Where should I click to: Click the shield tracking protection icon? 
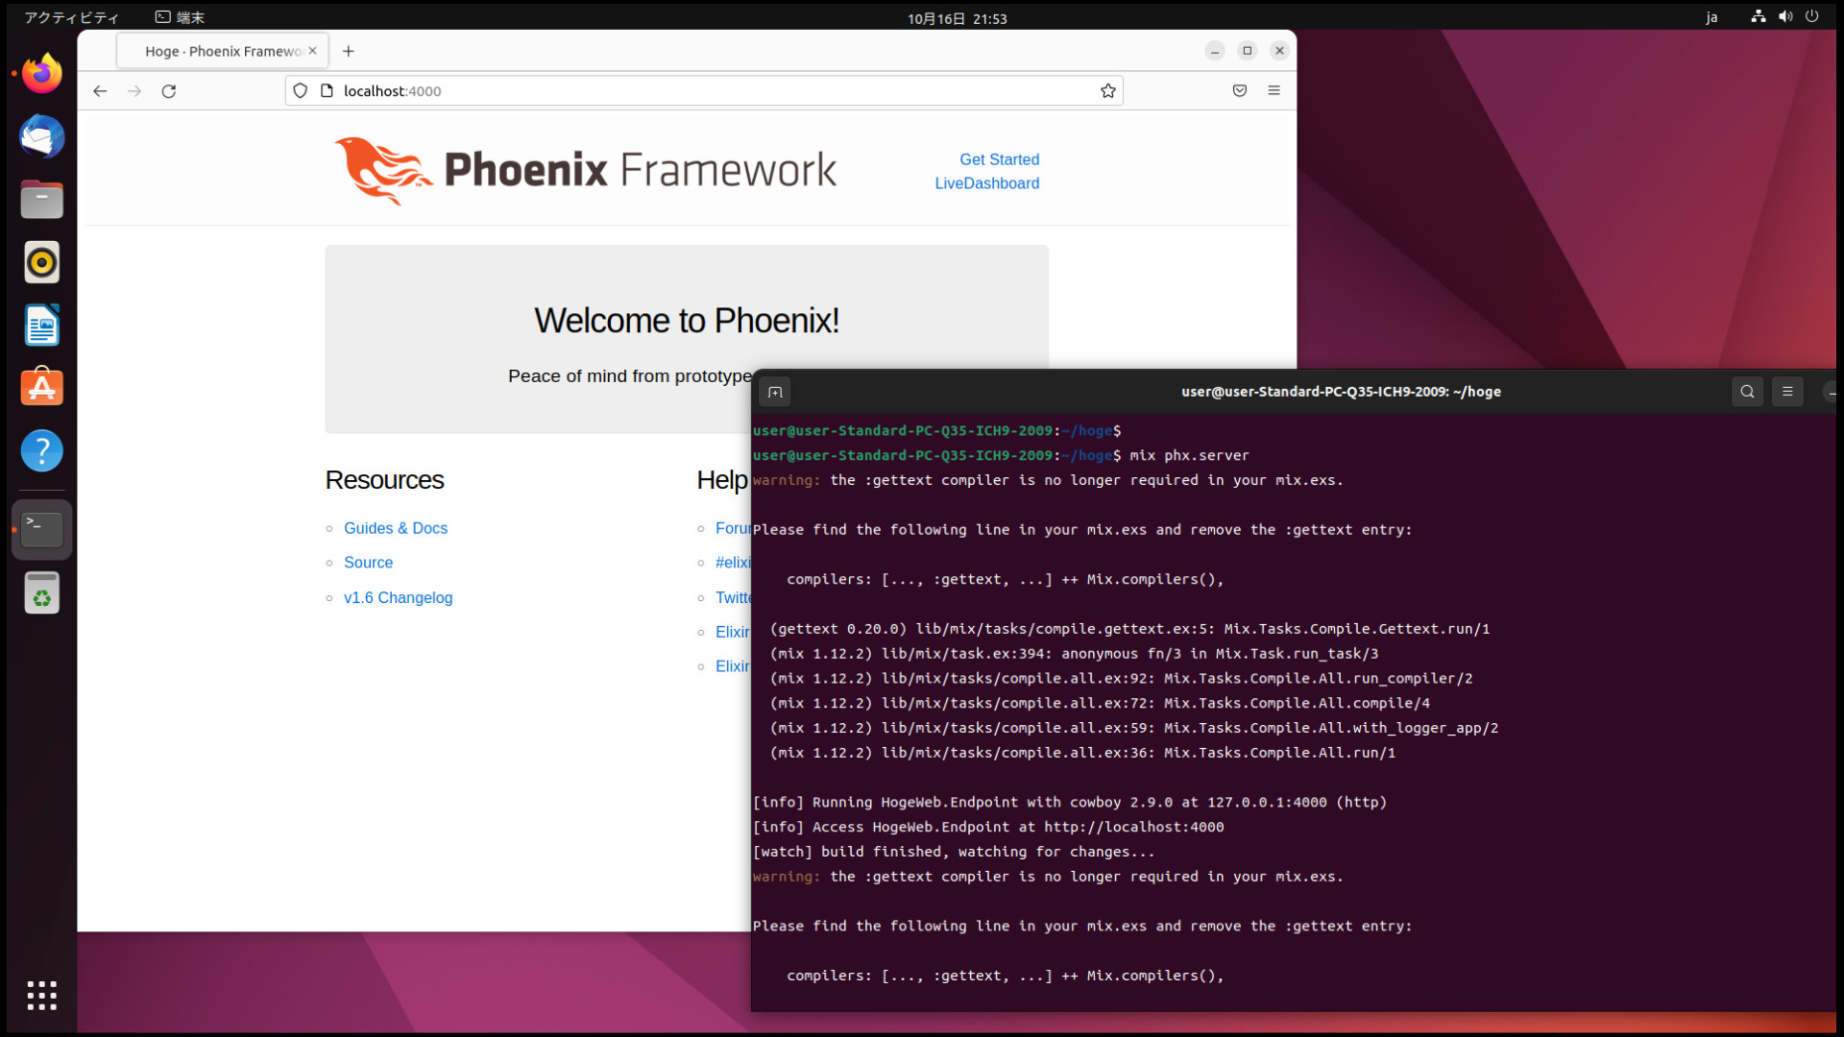pyautogui.click(x=301, y=91)
